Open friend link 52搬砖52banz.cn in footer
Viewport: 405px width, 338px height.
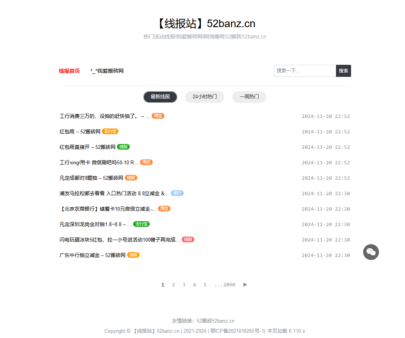[216, 321]
